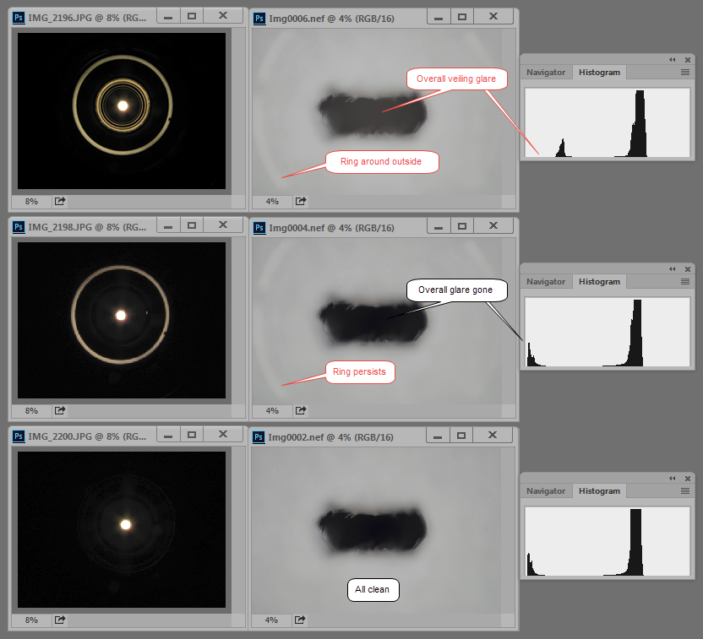Collapse the bottom histogram panel using double arrows
Viewport: 703px width, 639px height.
(x=672, y=479)
